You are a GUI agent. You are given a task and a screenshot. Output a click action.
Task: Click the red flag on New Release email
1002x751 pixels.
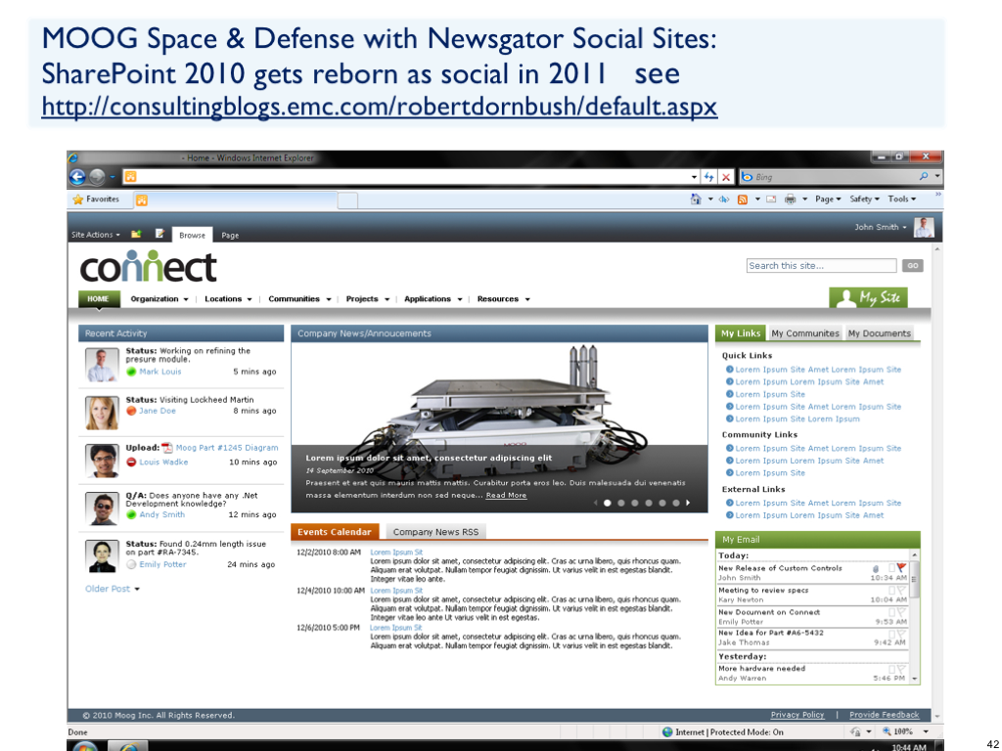click(x=901, y=568)
